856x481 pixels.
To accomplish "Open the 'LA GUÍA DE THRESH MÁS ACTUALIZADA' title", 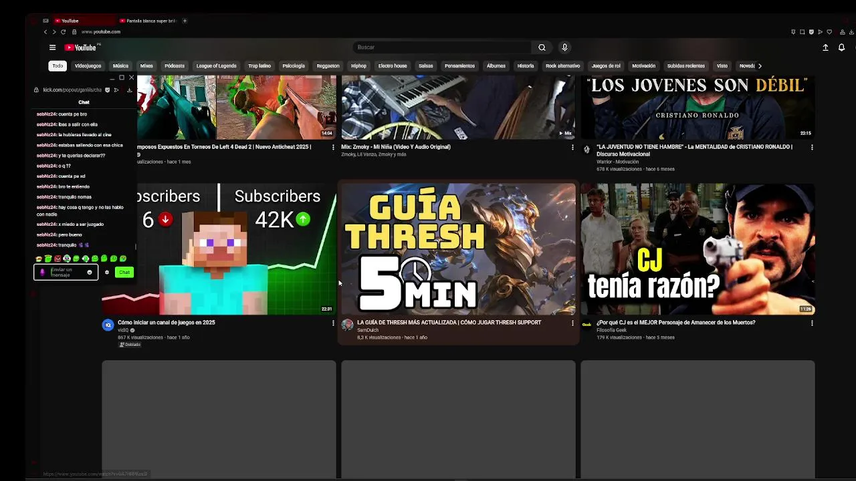I will tap(449, 323).
